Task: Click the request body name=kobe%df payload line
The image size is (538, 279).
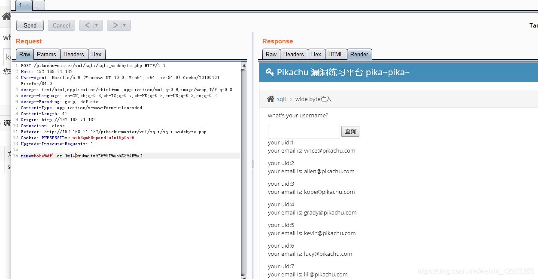Action: [x=82, y=156]
